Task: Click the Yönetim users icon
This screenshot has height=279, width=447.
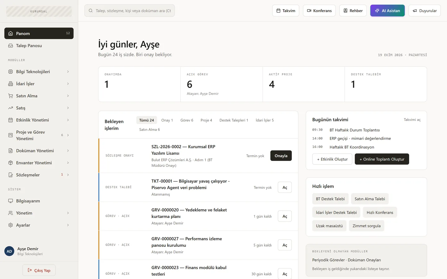Action: click(11, 213)
